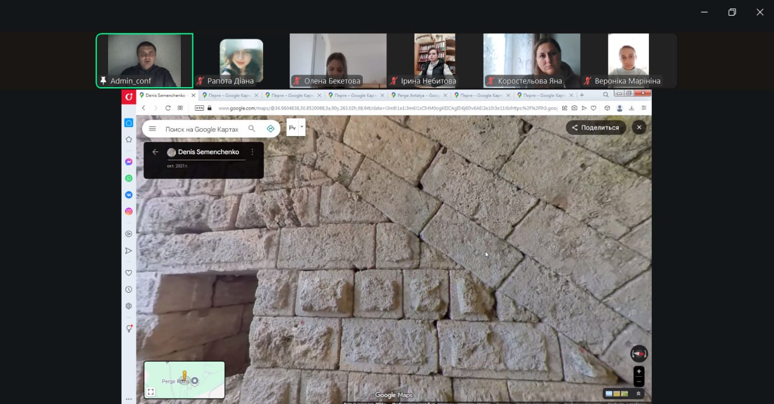
Task: Expand the imagery panel with double chevron
Action: (639, 394)
